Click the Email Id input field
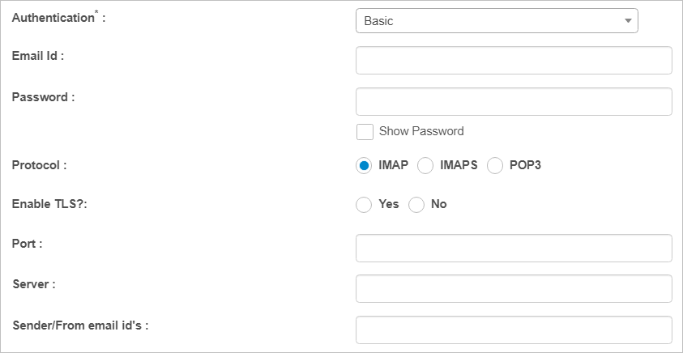This screenshot has height=353, width=683. (514, 61)
